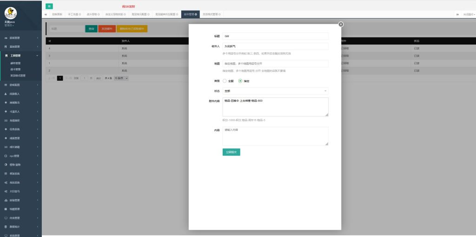Click the 游戏管理 sidebar icon

point(6,38)
